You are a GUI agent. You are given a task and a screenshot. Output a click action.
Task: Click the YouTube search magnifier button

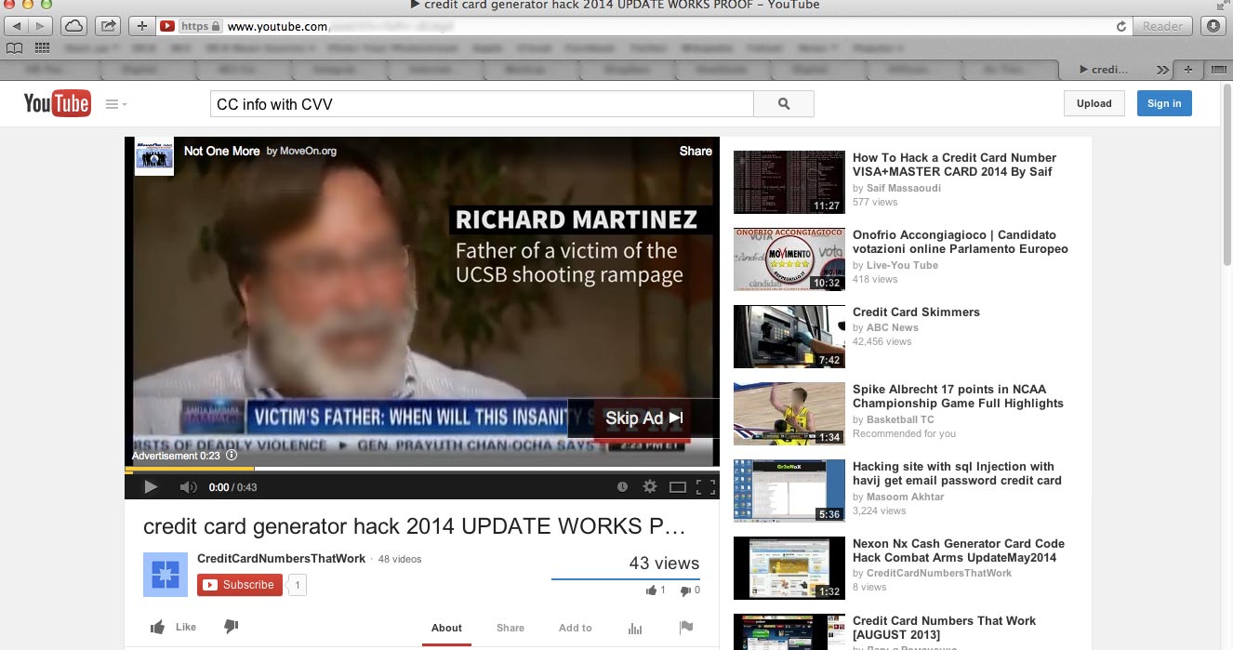coord(783,104)
